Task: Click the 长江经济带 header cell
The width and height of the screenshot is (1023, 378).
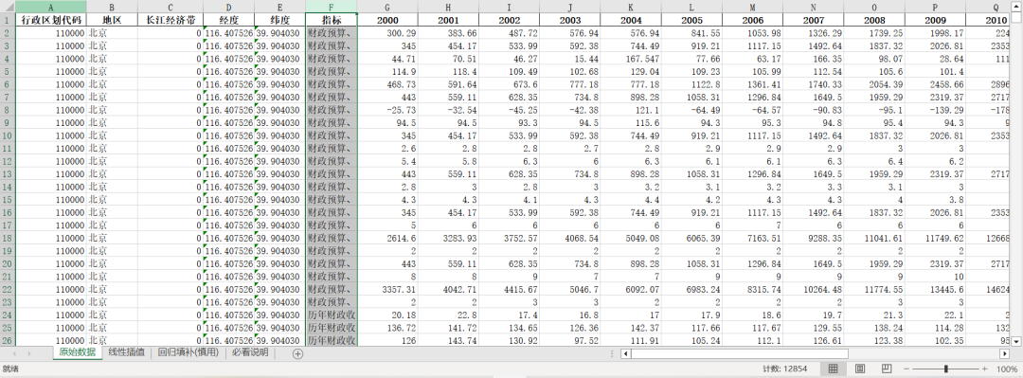Action: 170,20
